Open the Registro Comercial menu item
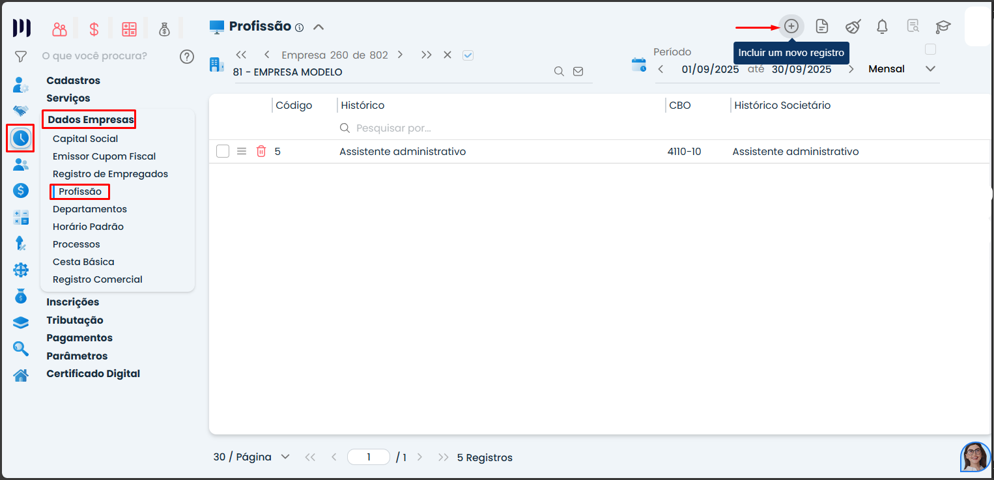This screenshot has width=994, height=480. (98, 279)
